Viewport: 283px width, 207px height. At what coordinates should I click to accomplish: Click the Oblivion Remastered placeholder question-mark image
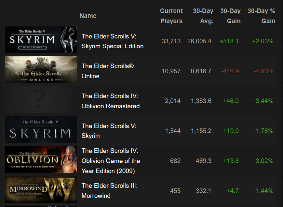[x=41, y=99]
